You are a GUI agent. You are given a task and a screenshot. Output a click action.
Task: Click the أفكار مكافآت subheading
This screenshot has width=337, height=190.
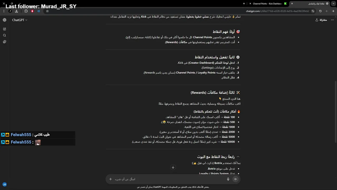tap(217, 112)
